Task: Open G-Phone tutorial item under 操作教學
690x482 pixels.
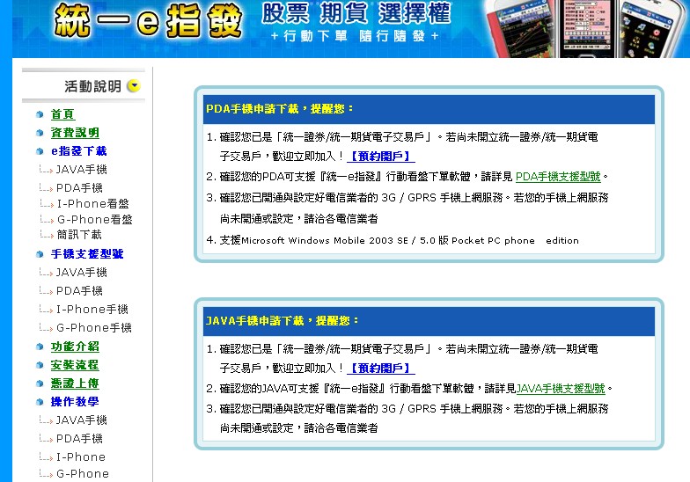Action: (x=83, y=473)
